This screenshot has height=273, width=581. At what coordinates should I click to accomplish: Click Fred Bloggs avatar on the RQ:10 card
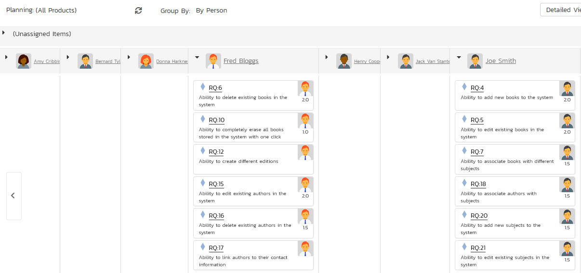tap(305, 121)
